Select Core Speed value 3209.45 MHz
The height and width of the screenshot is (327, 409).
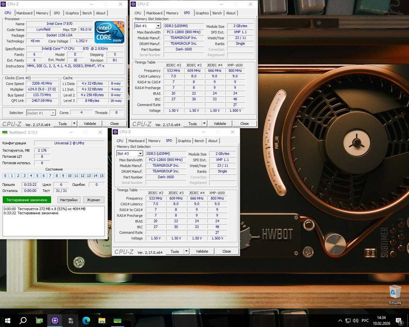point(42,84)
